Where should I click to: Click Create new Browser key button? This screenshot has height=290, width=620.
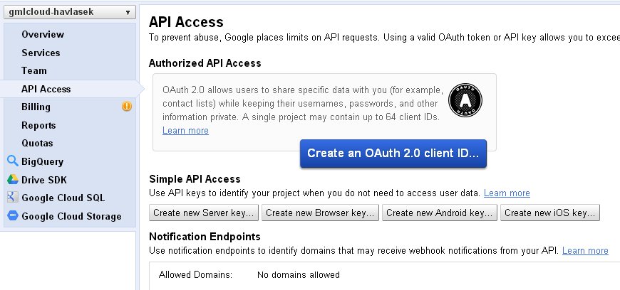tap(320, 213)
